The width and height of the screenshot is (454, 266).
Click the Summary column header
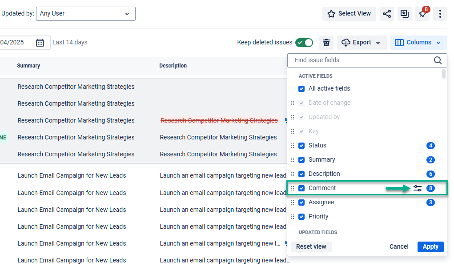(28, 66)
